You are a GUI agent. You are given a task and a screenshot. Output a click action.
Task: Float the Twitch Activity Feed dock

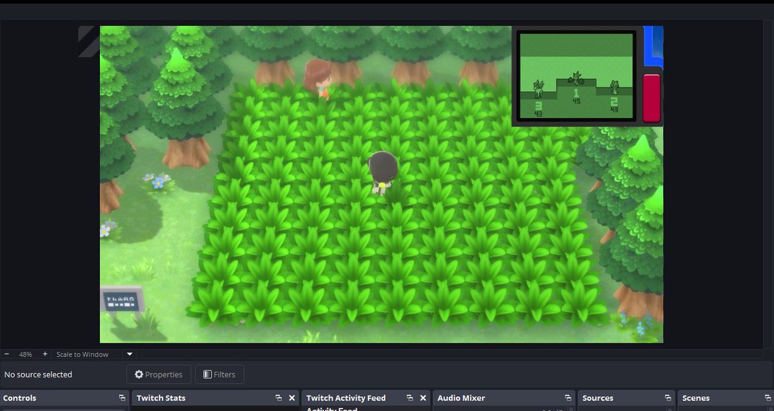[410, 398]
